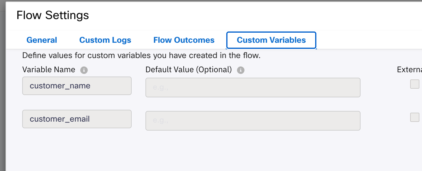Click the custom variables description text

tap(141, 55)
